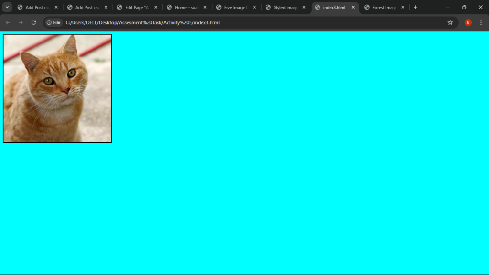Close the Edit Page tab
489x275 pixels.
coord(156,7)
